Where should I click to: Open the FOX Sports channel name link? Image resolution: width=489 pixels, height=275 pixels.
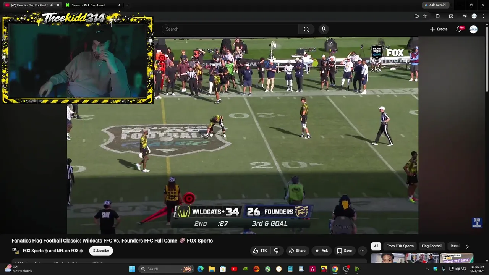33,251
